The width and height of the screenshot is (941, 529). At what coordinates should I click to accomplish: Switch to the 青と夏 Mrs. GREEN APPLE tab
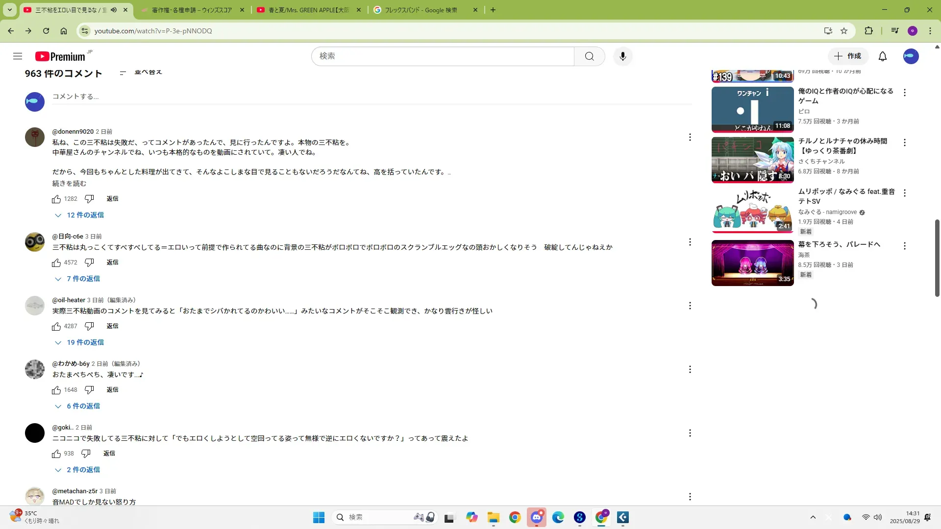pyautogui.click(x=308, y=10)
